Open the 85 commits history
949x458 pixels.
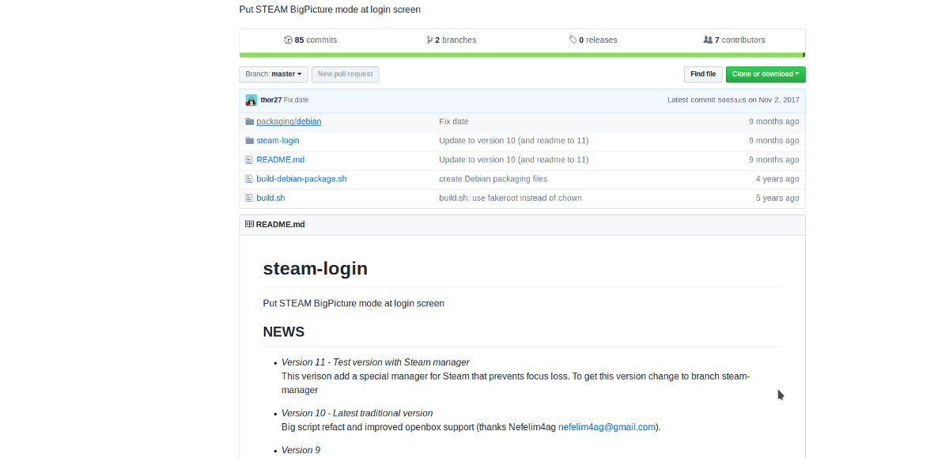[310, 40]
